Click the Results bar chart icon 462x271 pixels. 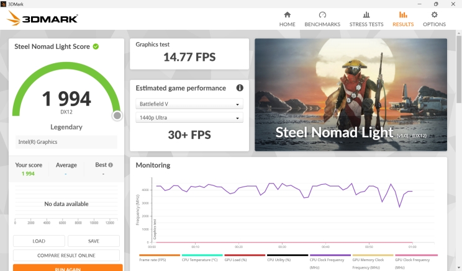pyautogui.click(x=403, y=15)
